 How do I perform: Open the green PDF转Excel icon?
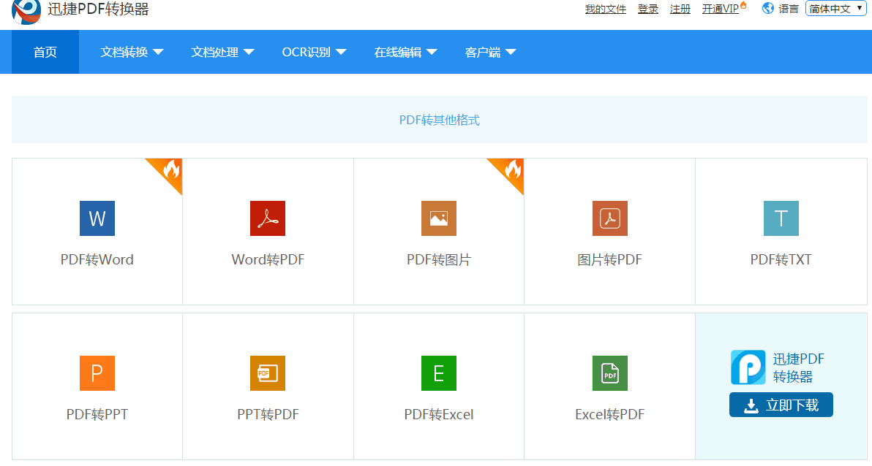pyautogui.click(x=439, y=373)
